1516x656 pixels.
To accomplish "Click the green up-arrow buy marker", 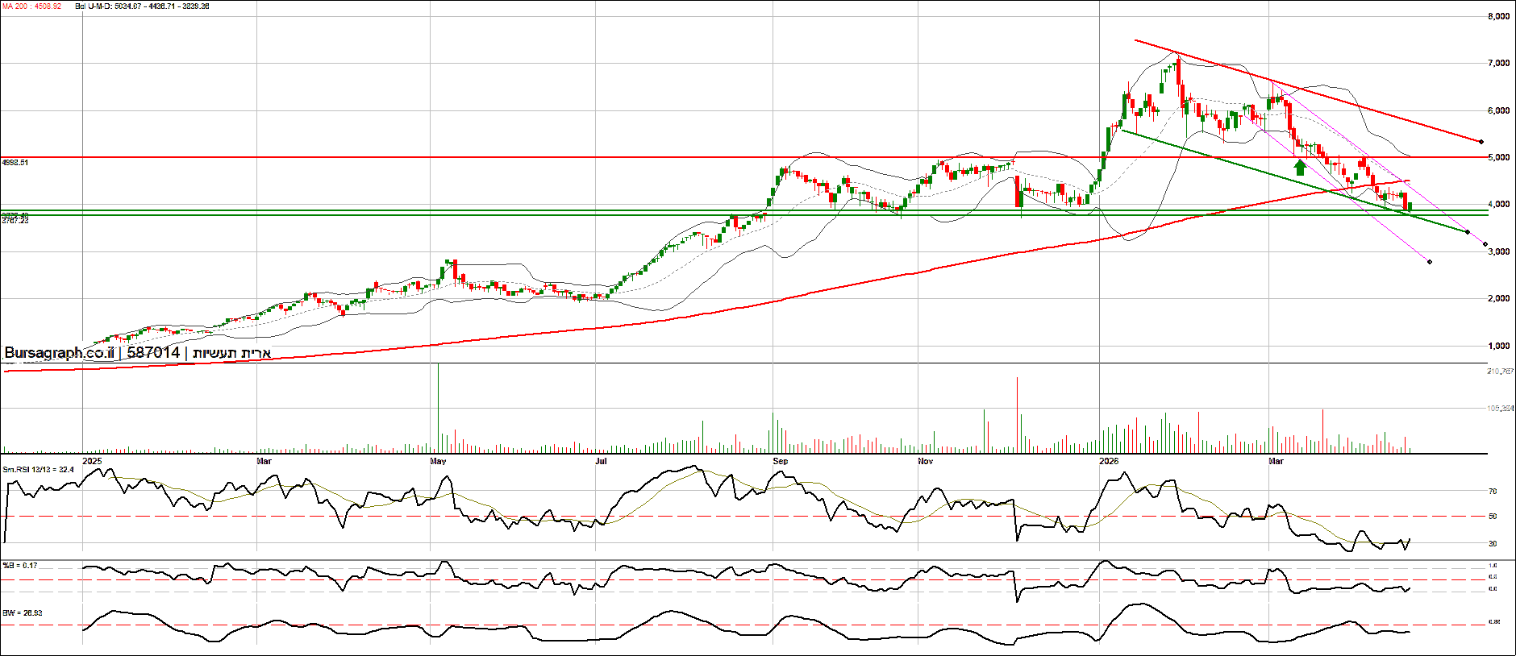I will [1299, 168].
